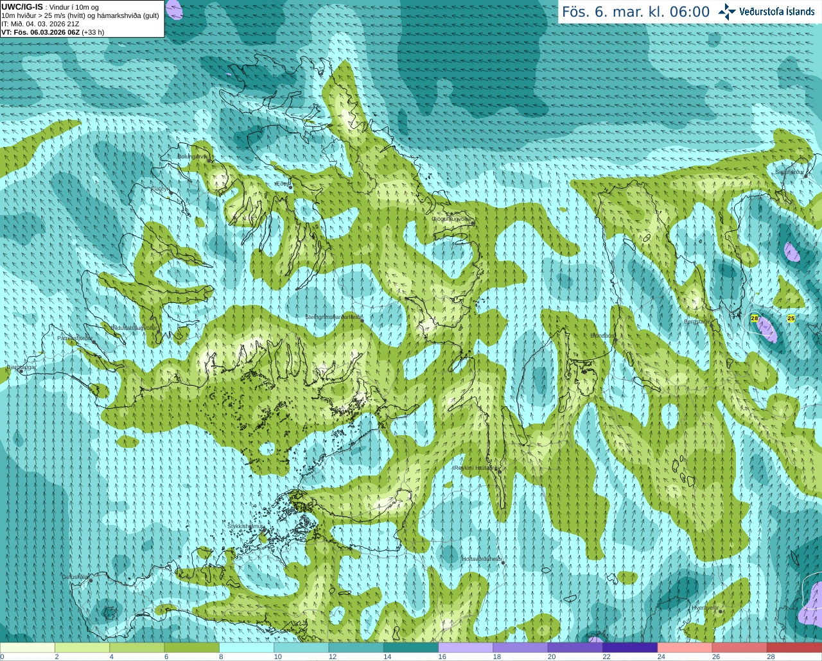822x661 pixels.
Task: Pick the 10–12 m/s legend swatch
Action: point(301,648)
